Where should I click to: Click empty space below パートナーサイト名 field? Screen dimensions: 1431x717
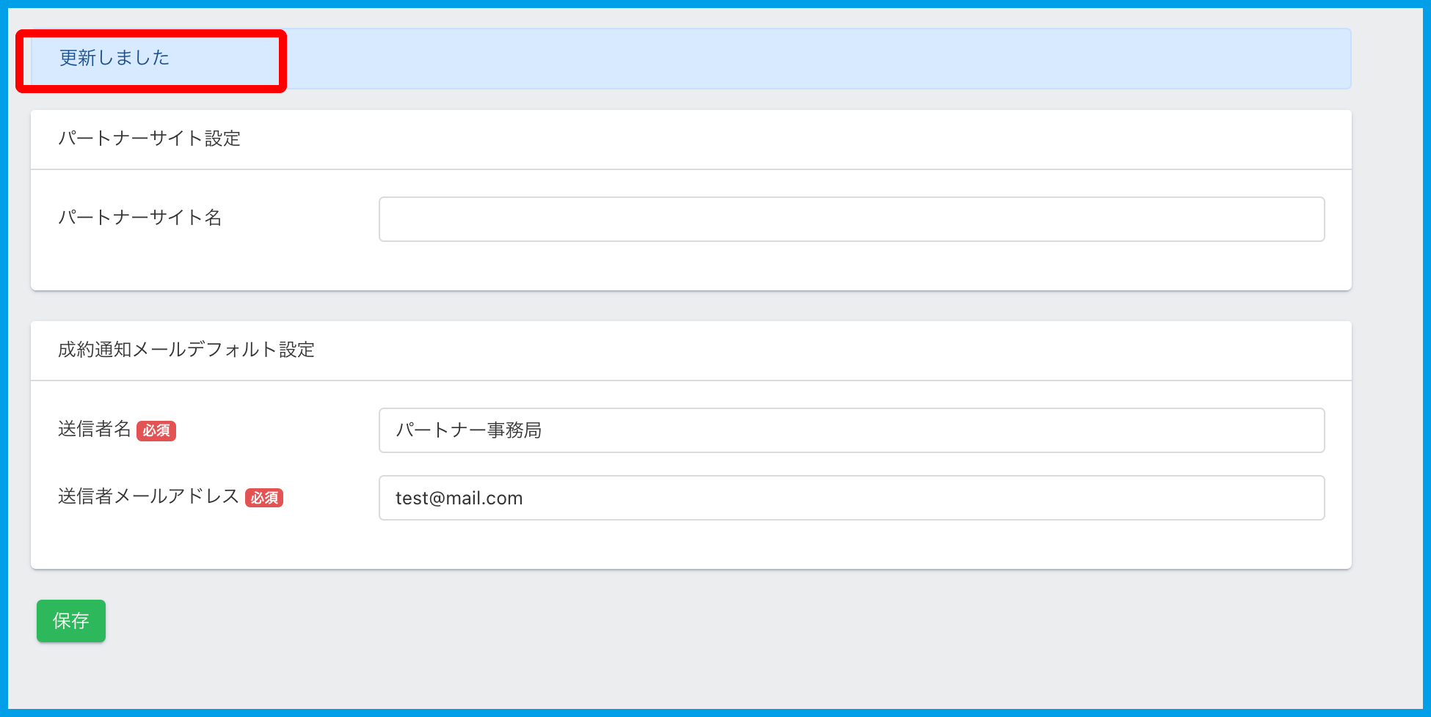851,266
